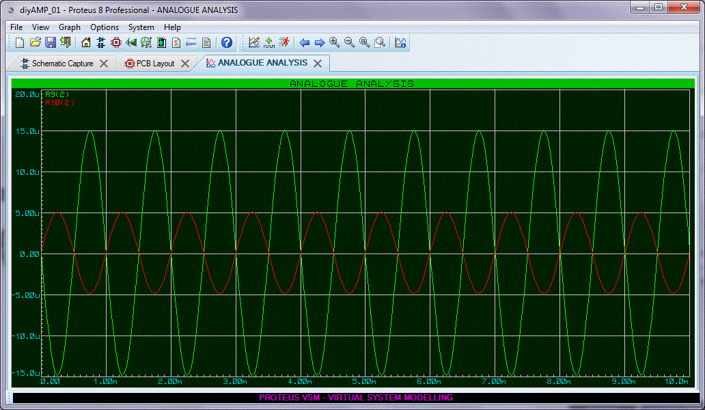Pan graph right with blue arrow

coord(319,42)
